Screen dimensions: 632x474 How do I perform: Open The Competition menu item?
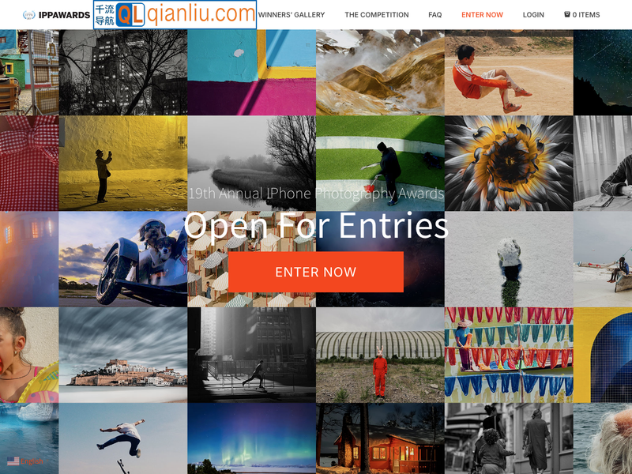point(377,15)
